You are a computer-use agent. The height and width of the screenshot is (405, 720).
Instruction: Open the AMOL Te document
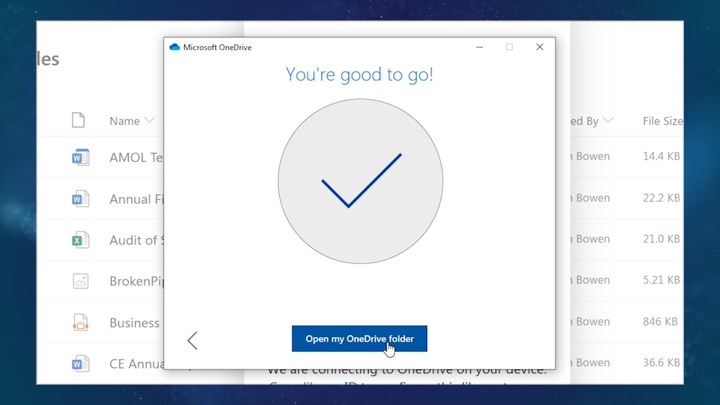coord(136,157)
